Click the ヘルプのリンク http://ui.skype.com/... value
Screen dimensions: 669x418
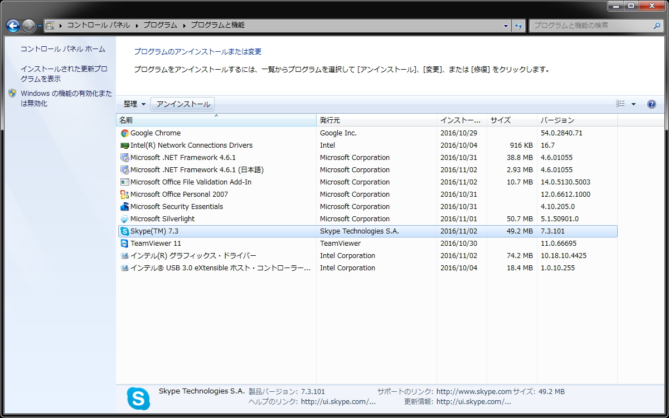[338, 402]
